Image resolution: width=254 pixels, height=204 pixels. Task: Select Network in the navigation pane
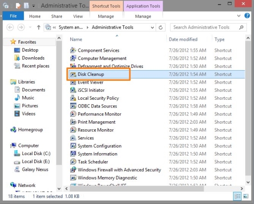[x=27, y=185]
